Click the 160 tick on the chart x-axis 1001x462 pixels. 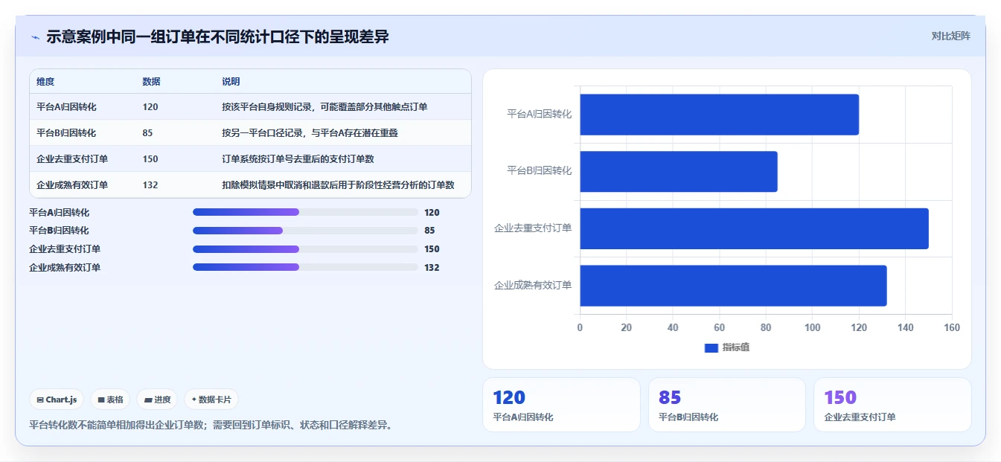(952, 328)
